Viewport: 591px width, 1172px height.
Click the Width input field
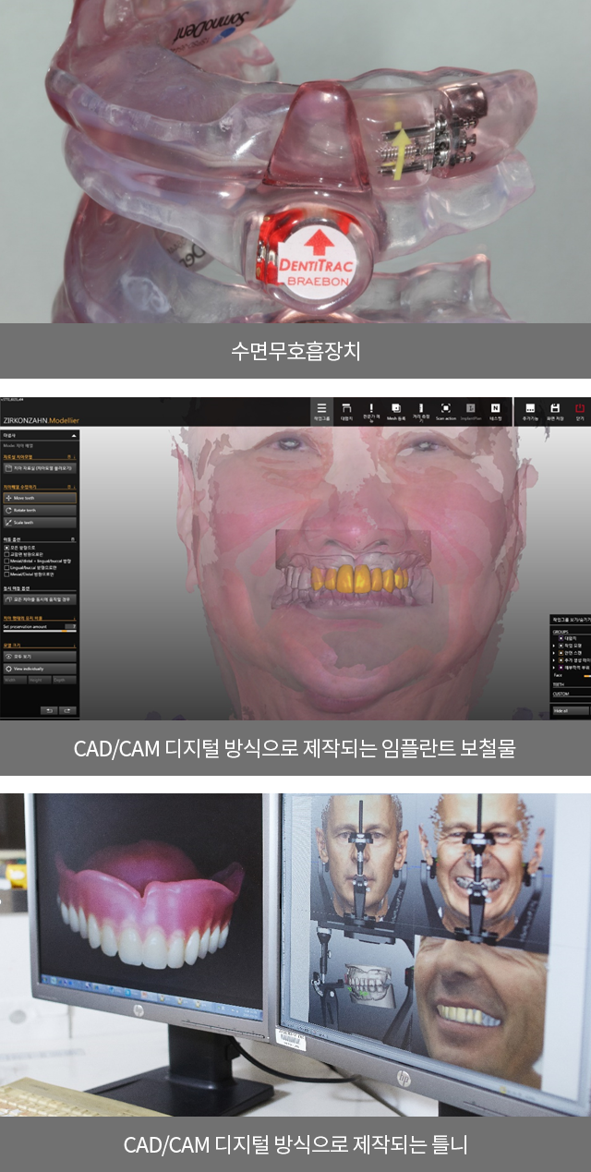click(15, 680)
